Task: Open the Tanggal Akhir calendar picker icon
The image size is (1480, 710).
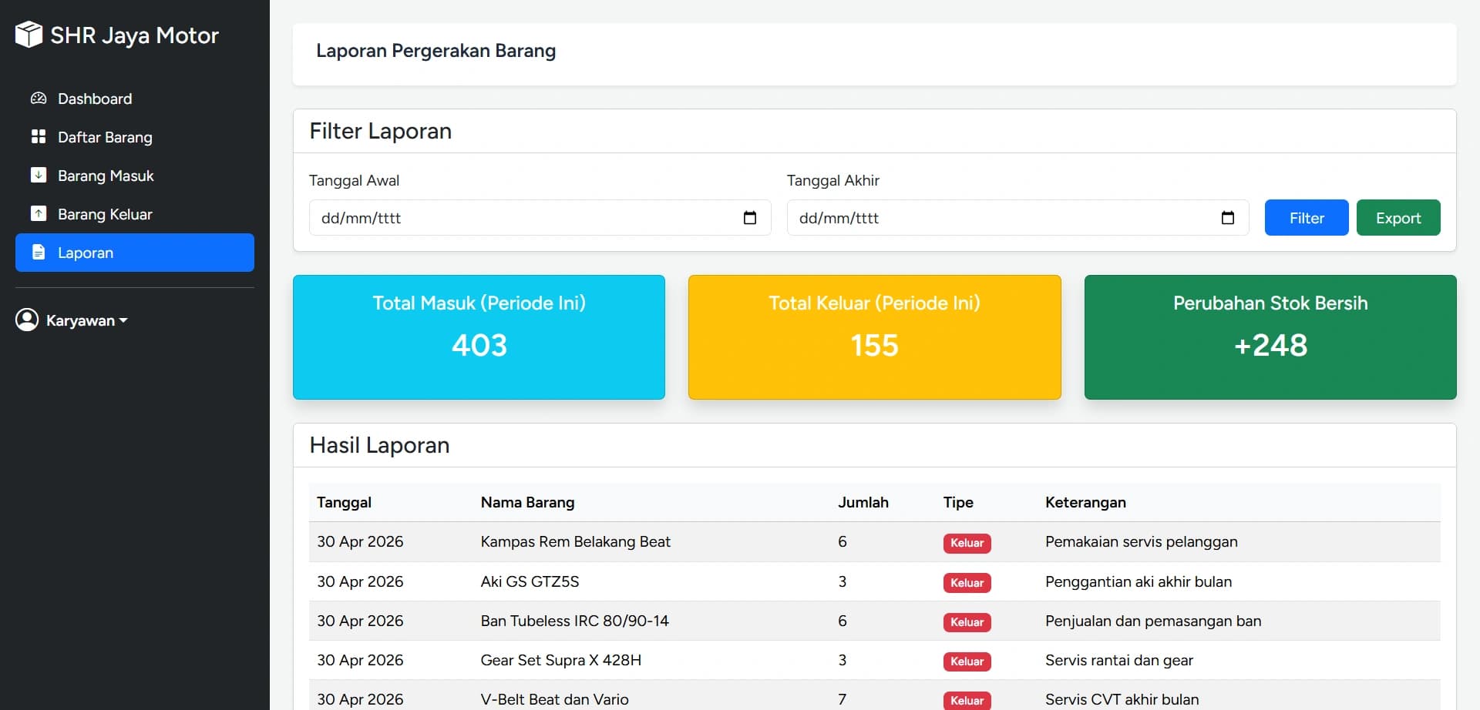Action: tap(1228, 218)
